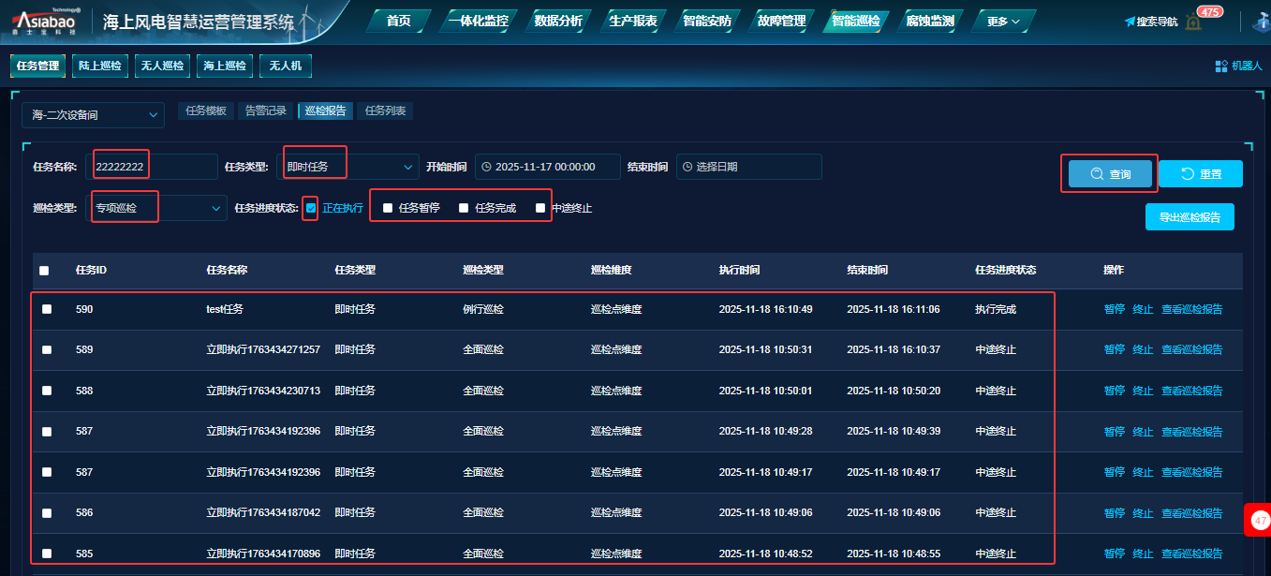Click the 重置 reset button
Screen dimensions: 1271x576
pos(1200,174)
